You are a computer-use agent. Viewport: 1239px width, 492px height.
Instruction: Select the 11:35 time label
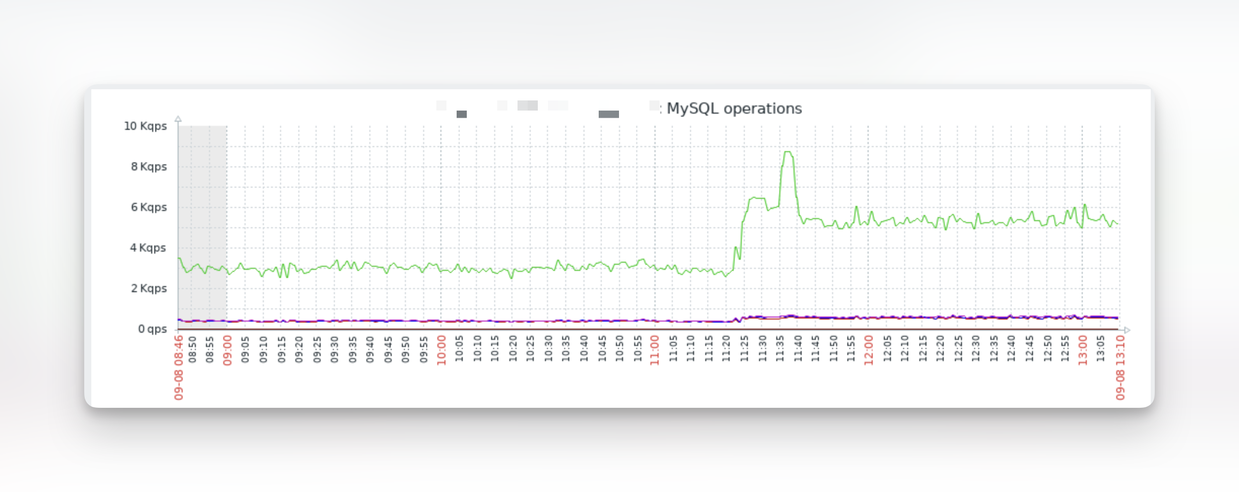pos(780,348)
